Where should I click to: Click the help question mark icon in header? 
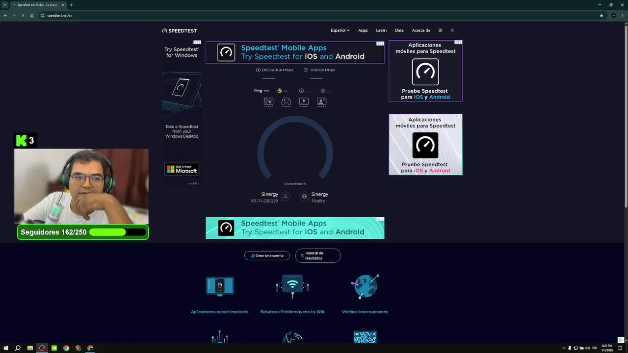pos(441,30)
